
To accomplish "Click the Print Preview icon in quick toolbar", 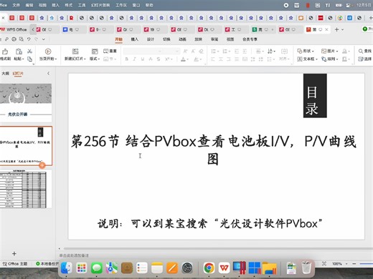I will click(22, 39).
